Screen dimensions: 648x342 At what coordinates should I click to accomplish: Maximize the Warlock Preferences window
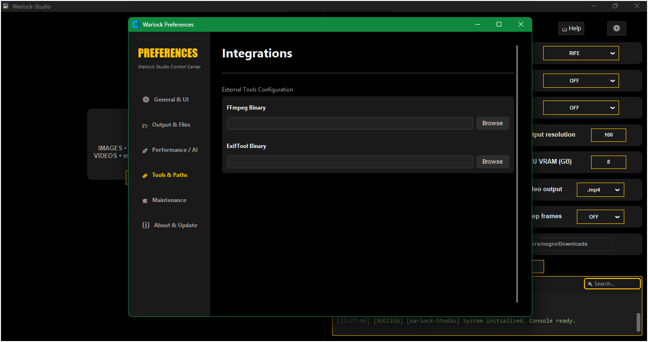point(499,25)
